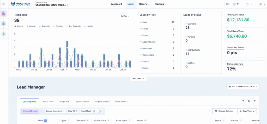This screenshot has height=124, width=267.
Task: Open the Save View dropdown
Action: click(247, 111)
